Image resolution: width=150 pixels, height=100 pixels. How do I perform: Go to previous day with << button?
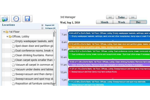click(110, 17)
